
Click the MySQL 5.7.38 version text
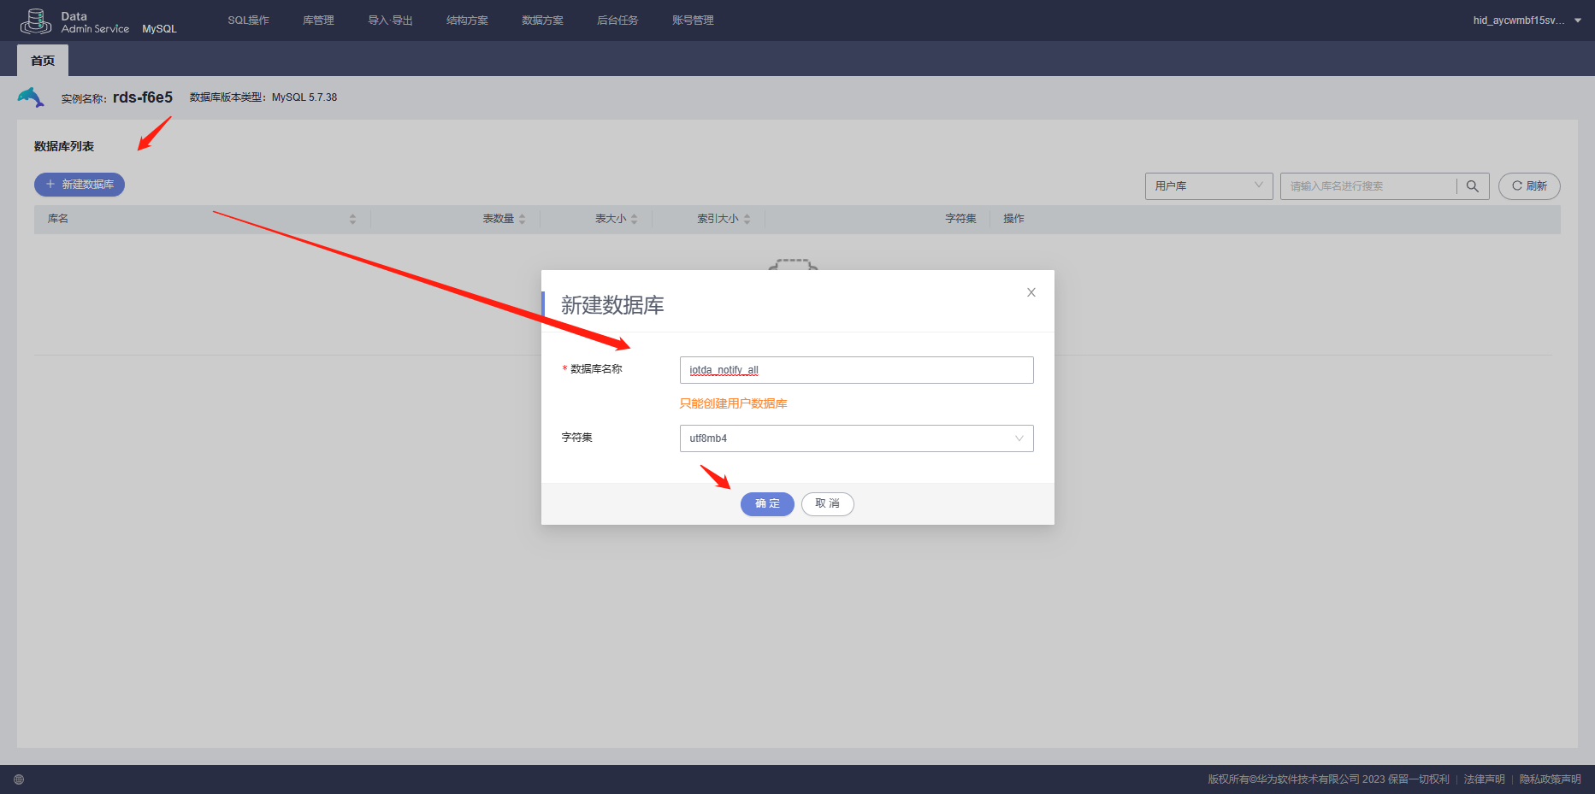click(304, 97)
